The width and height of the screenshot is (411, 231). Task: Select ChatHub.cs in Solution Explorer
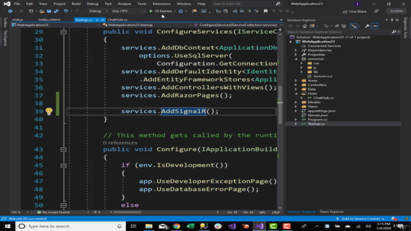(324, 98)
